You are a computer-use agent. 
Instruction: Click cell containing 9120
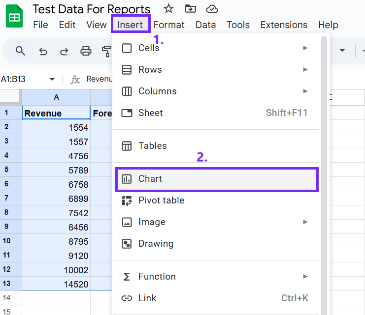pos(56,256)
